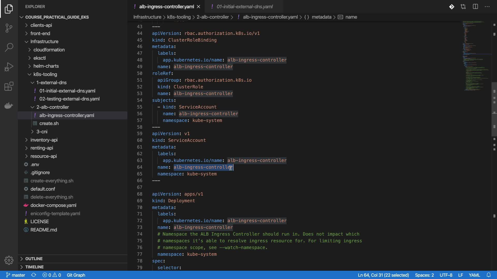Image resolution: width=497 pixels, height=279 pixels.
Task: Click the Manage gear icon
Action: [9, 260]
